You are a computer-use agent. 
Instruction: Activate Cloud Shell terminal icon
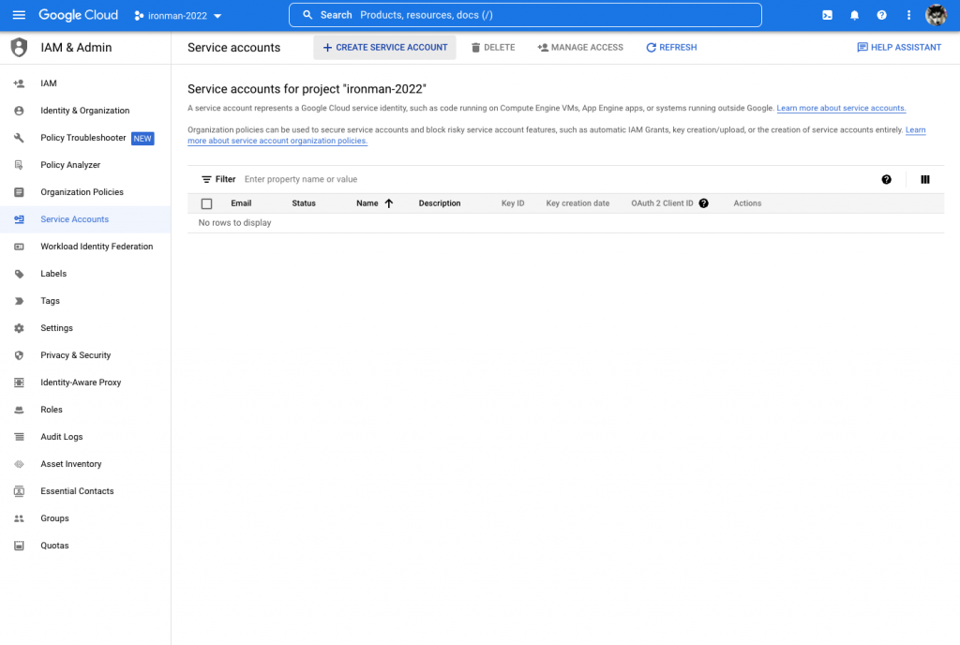click(x=827, y=15)
